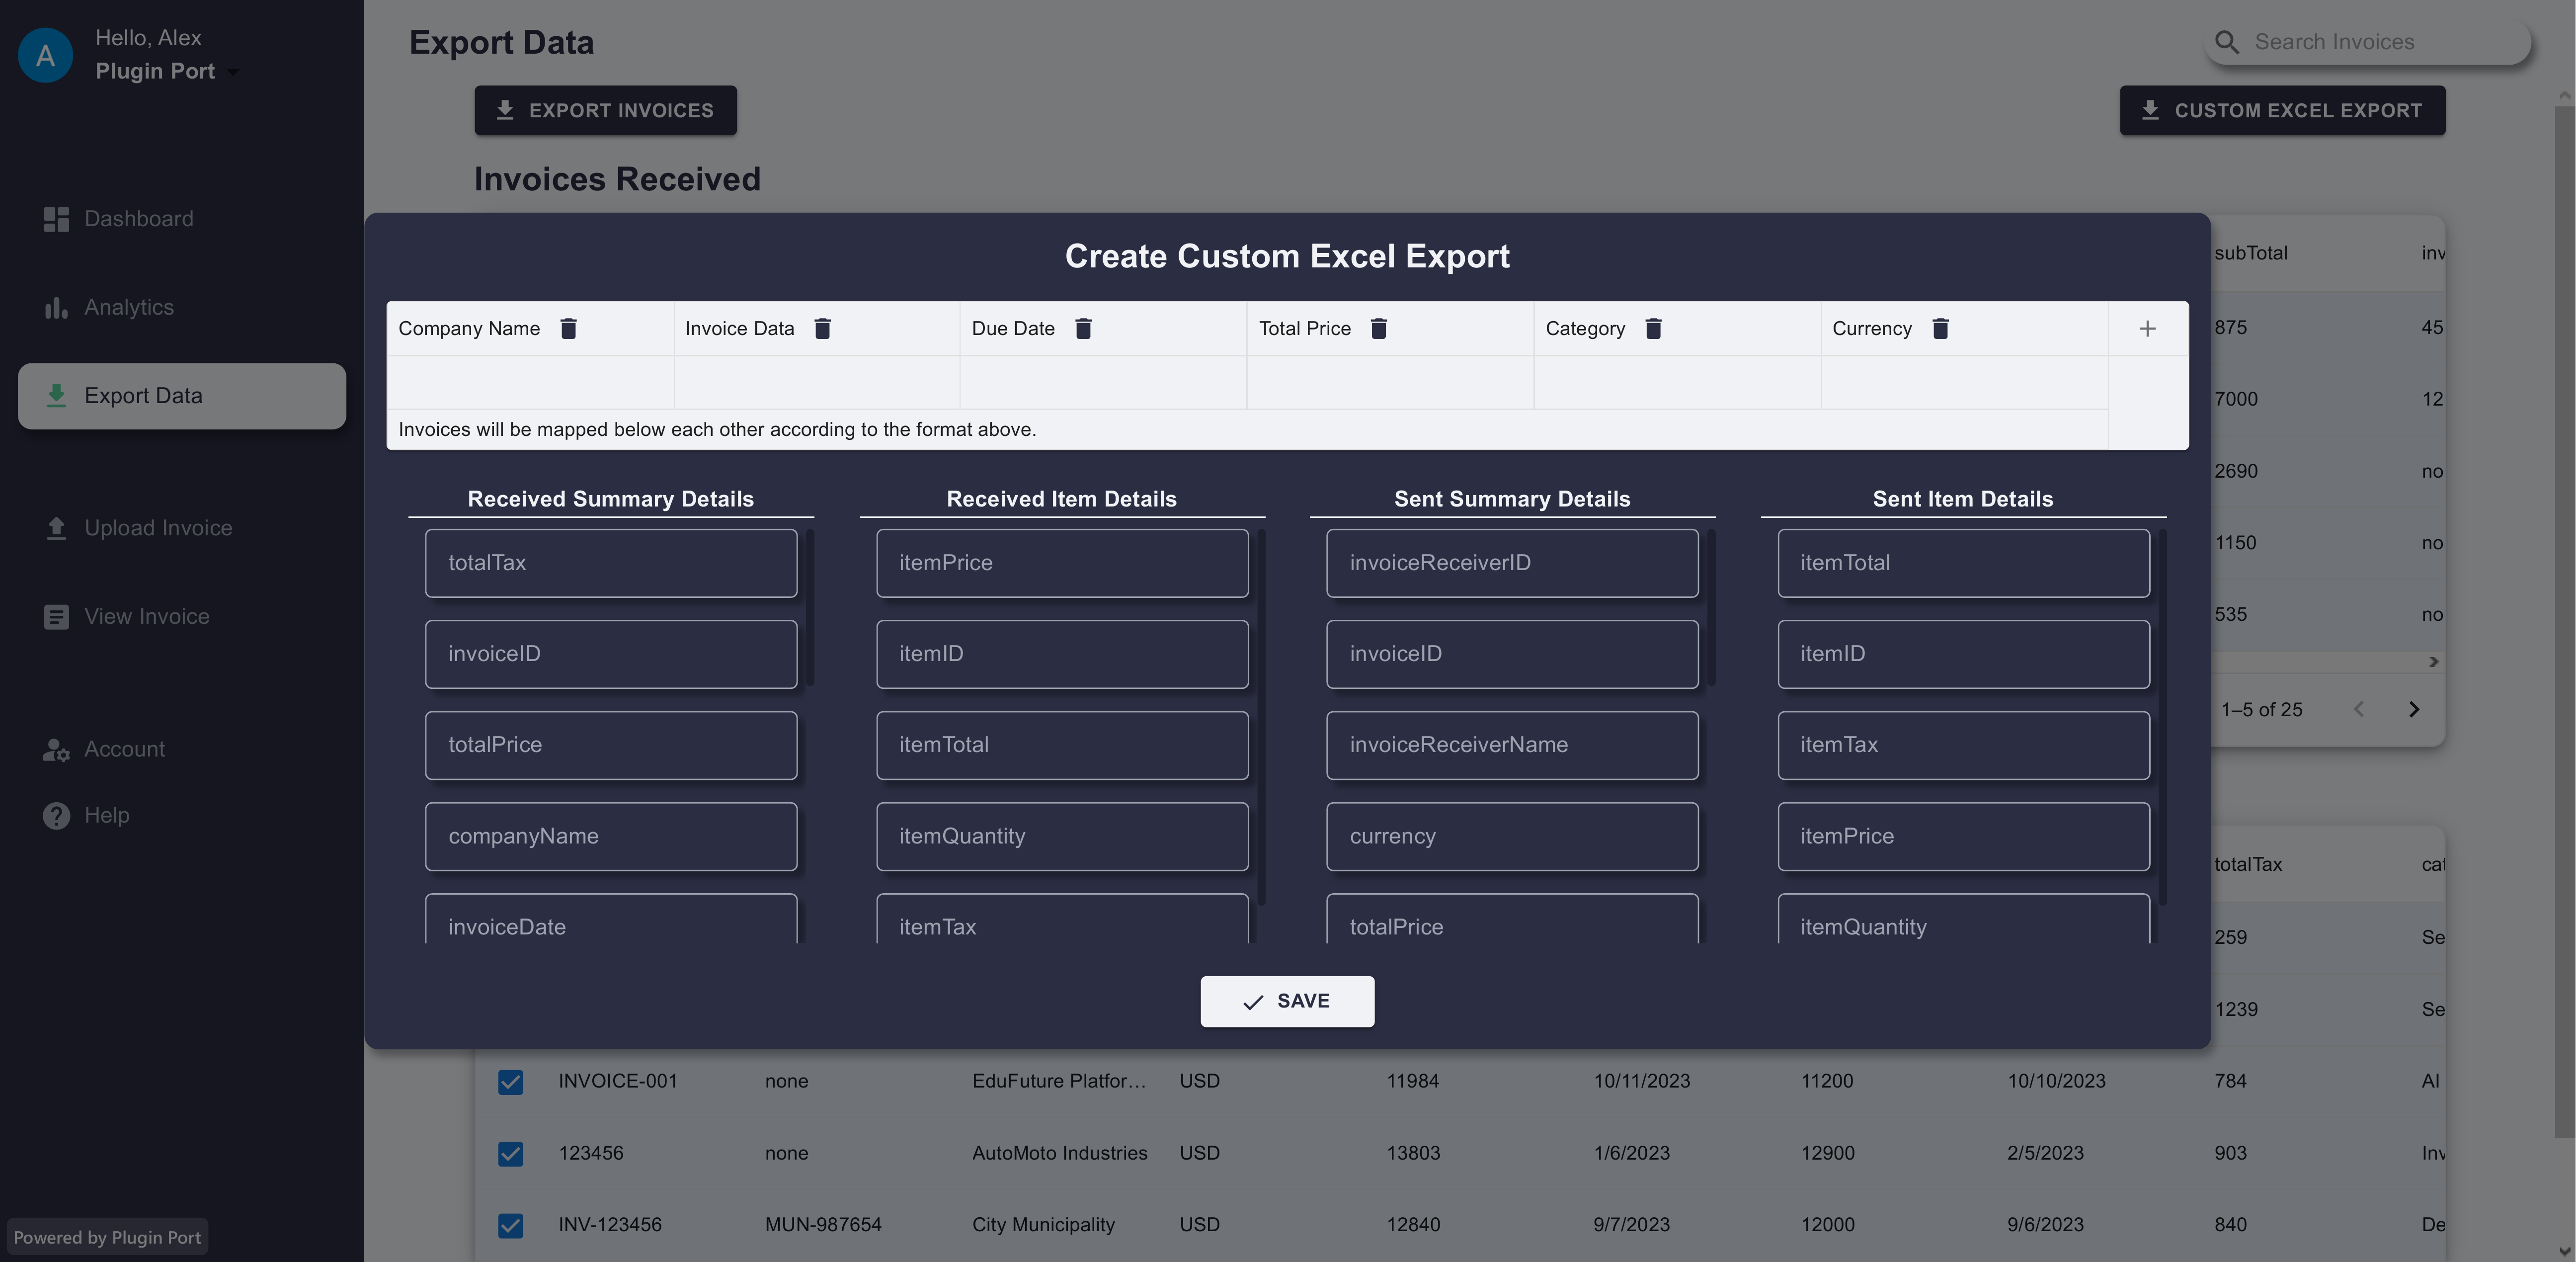Remove the Total Price column
This screenshot has height=1262, width=2576.
tap(1378, 329)
